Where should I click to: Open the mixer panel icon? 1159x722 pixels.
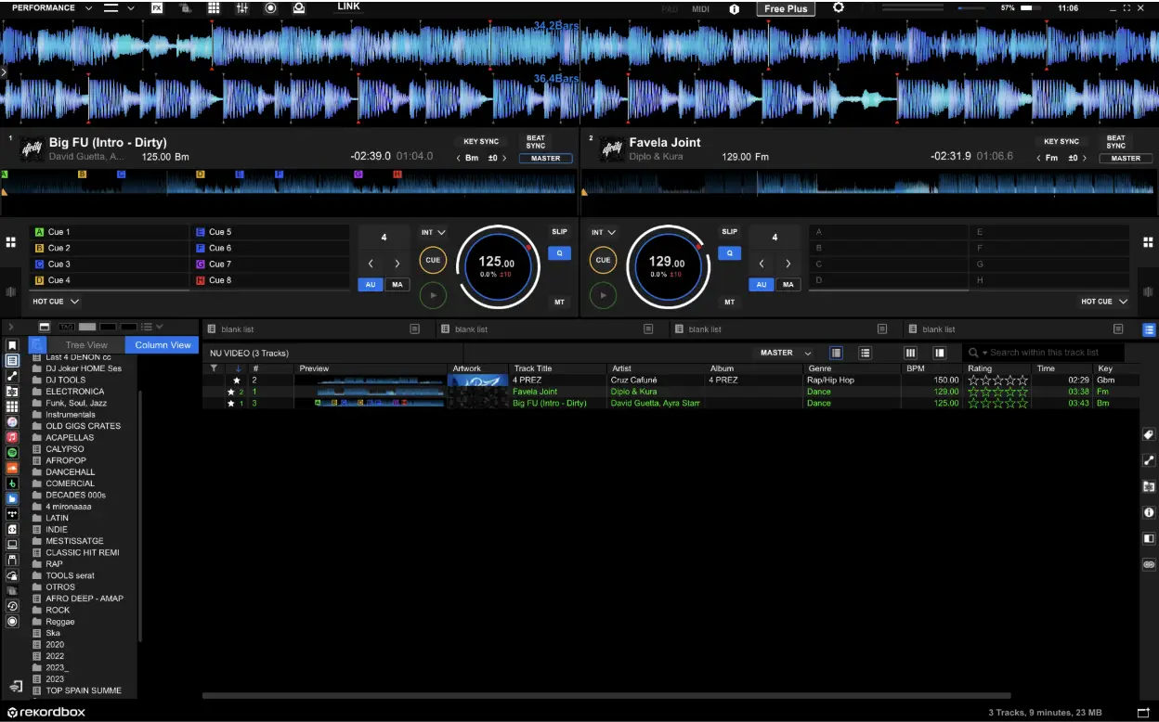pyautogui.click(x=241, y=7)
